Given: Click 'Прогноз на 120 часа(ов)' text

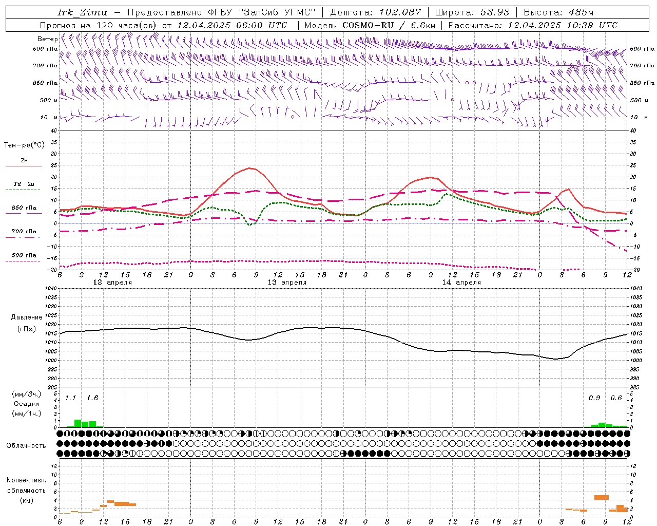Looking at the screenshot, I should [x=99, y=25].
